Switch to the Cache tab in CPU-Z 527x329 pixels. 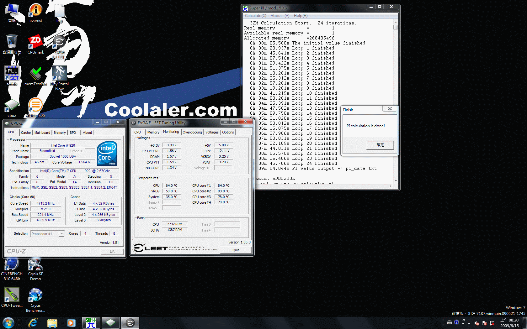click(26, 133)
